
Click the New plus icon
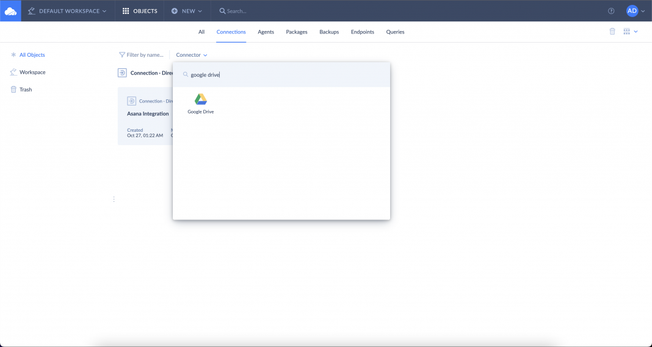click(175, 11)
